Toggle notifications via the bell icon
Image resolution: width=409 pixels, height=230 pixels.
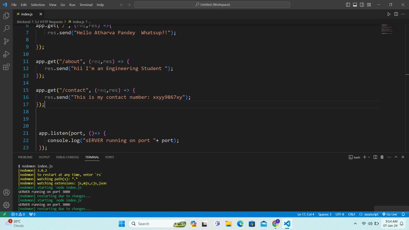coord(404,214)
